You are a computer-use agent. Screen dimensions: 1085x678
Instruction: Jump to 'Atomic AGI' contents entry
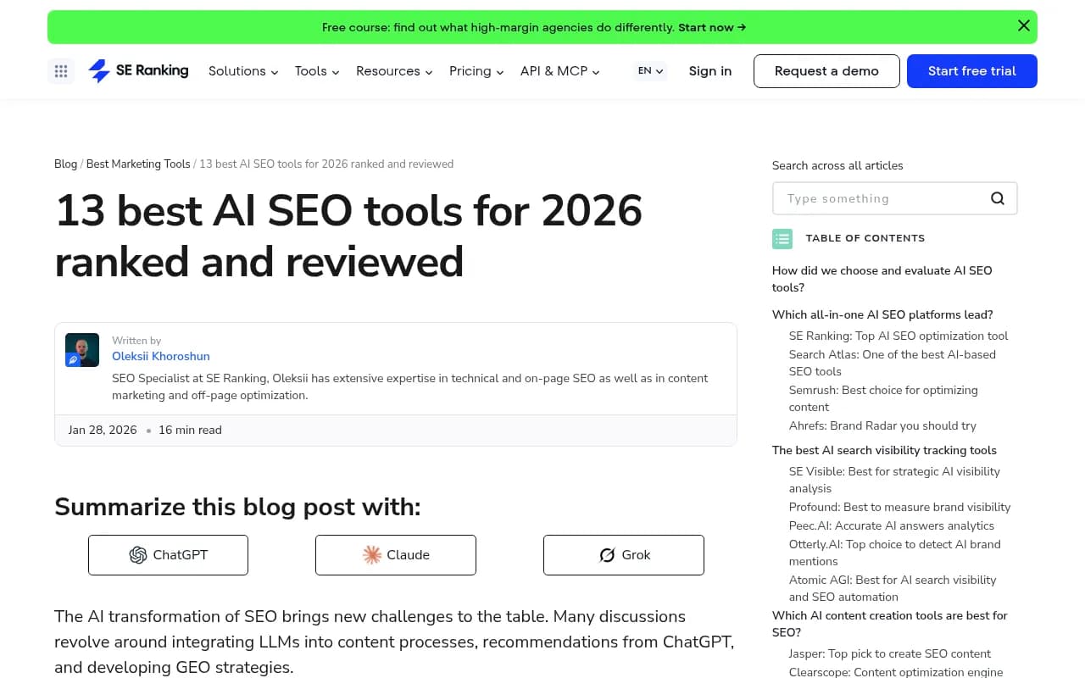[x=893, y=588]
